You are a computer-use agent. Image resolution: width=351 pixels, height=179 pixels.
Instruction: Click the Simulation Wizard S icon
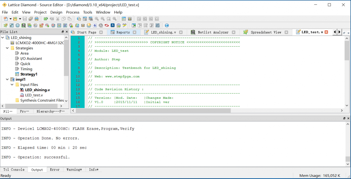tap(95, 25)
